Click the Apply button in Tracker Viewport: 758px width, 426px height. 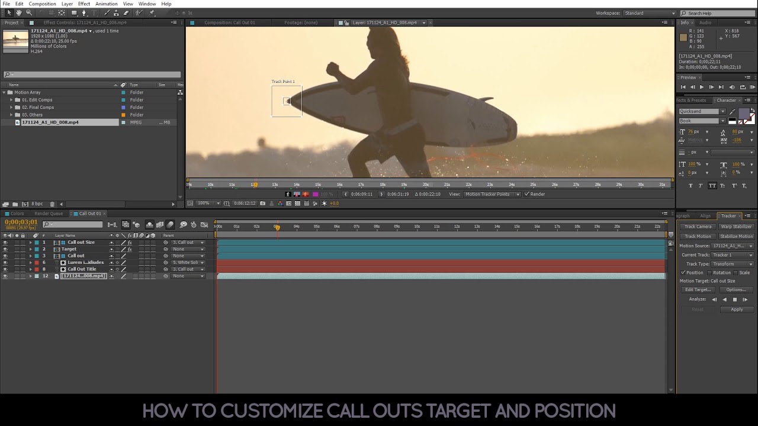(737, 309)
